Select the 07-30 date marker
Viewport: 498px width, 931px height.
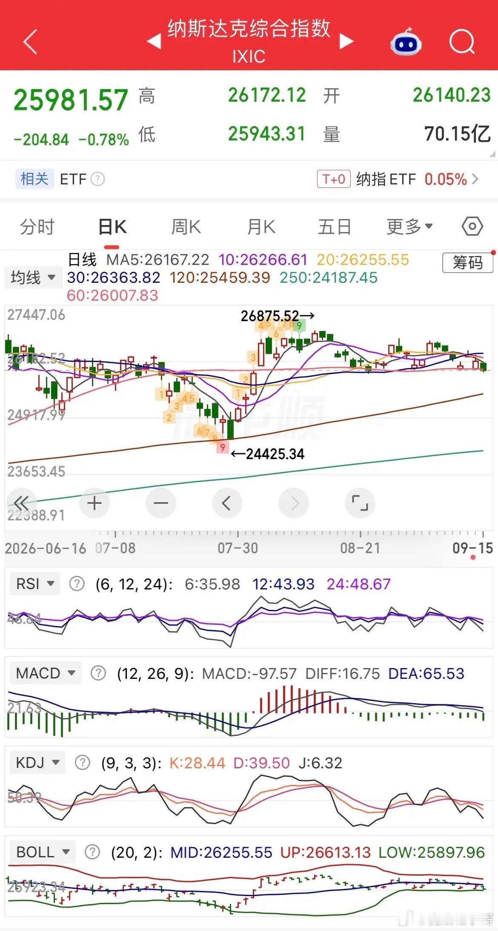[238, 548]
